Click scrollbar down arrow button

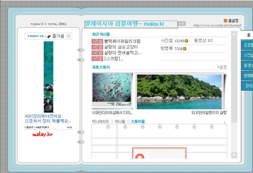coord(234,155)
